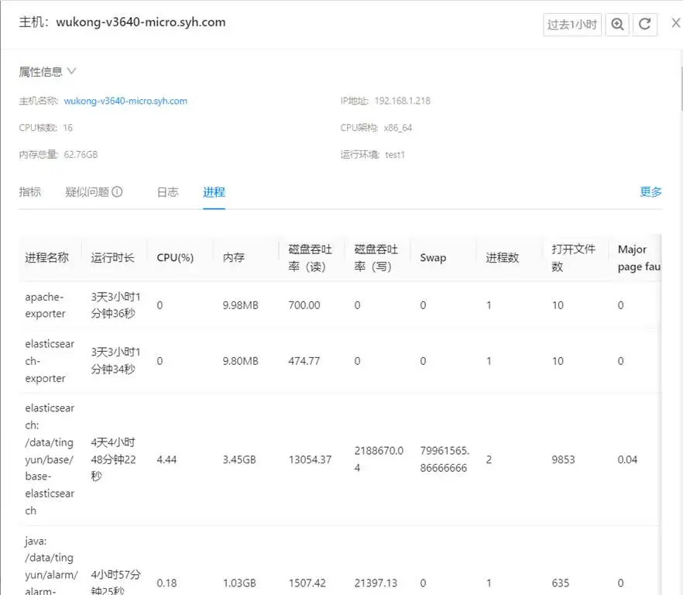This screenshot has height=595, width=683.
Task: Click the 进程数 column header
Action: 502,258
